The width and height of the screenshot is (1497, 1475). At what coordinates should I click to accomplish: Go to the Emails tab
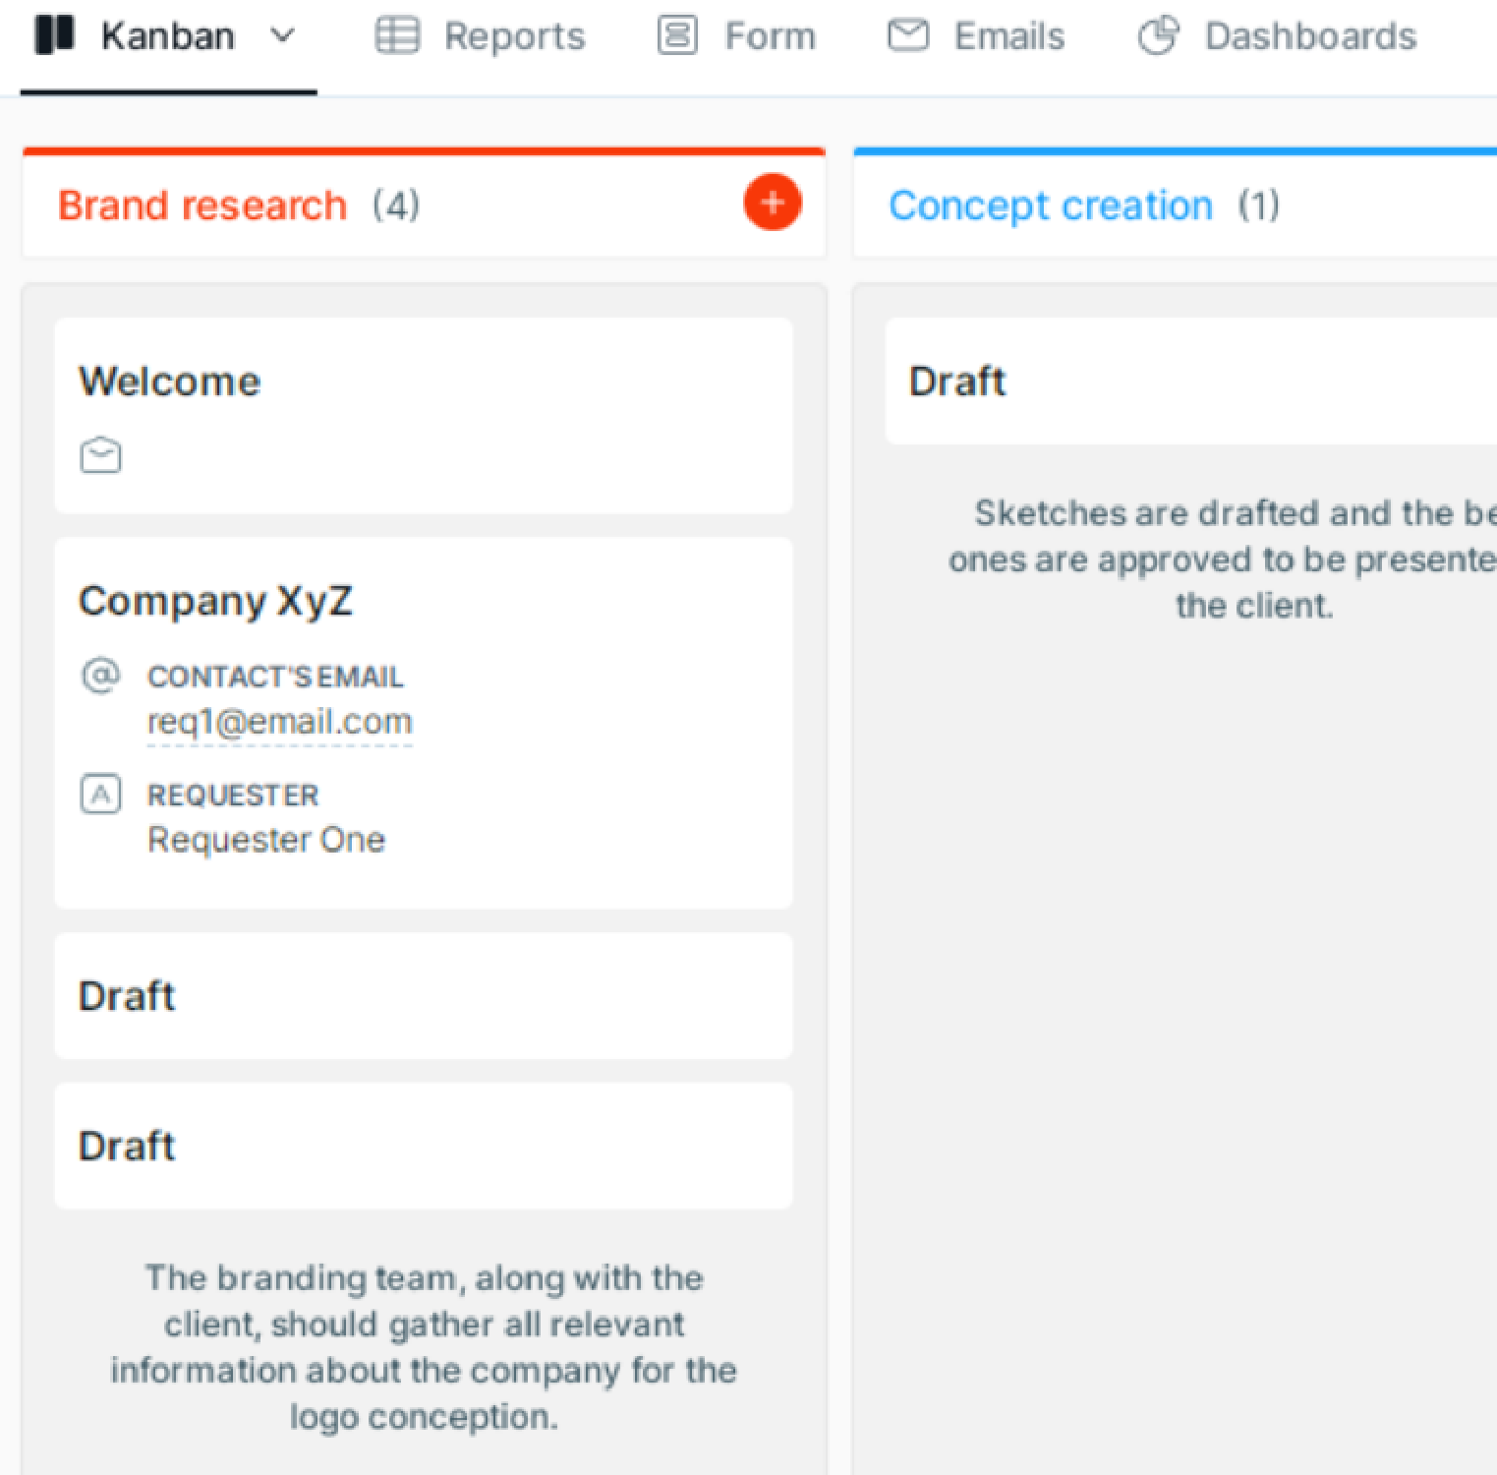coord(975,36)
